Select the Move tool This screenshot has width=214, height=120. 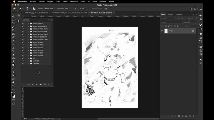click(x=13, y=16)
